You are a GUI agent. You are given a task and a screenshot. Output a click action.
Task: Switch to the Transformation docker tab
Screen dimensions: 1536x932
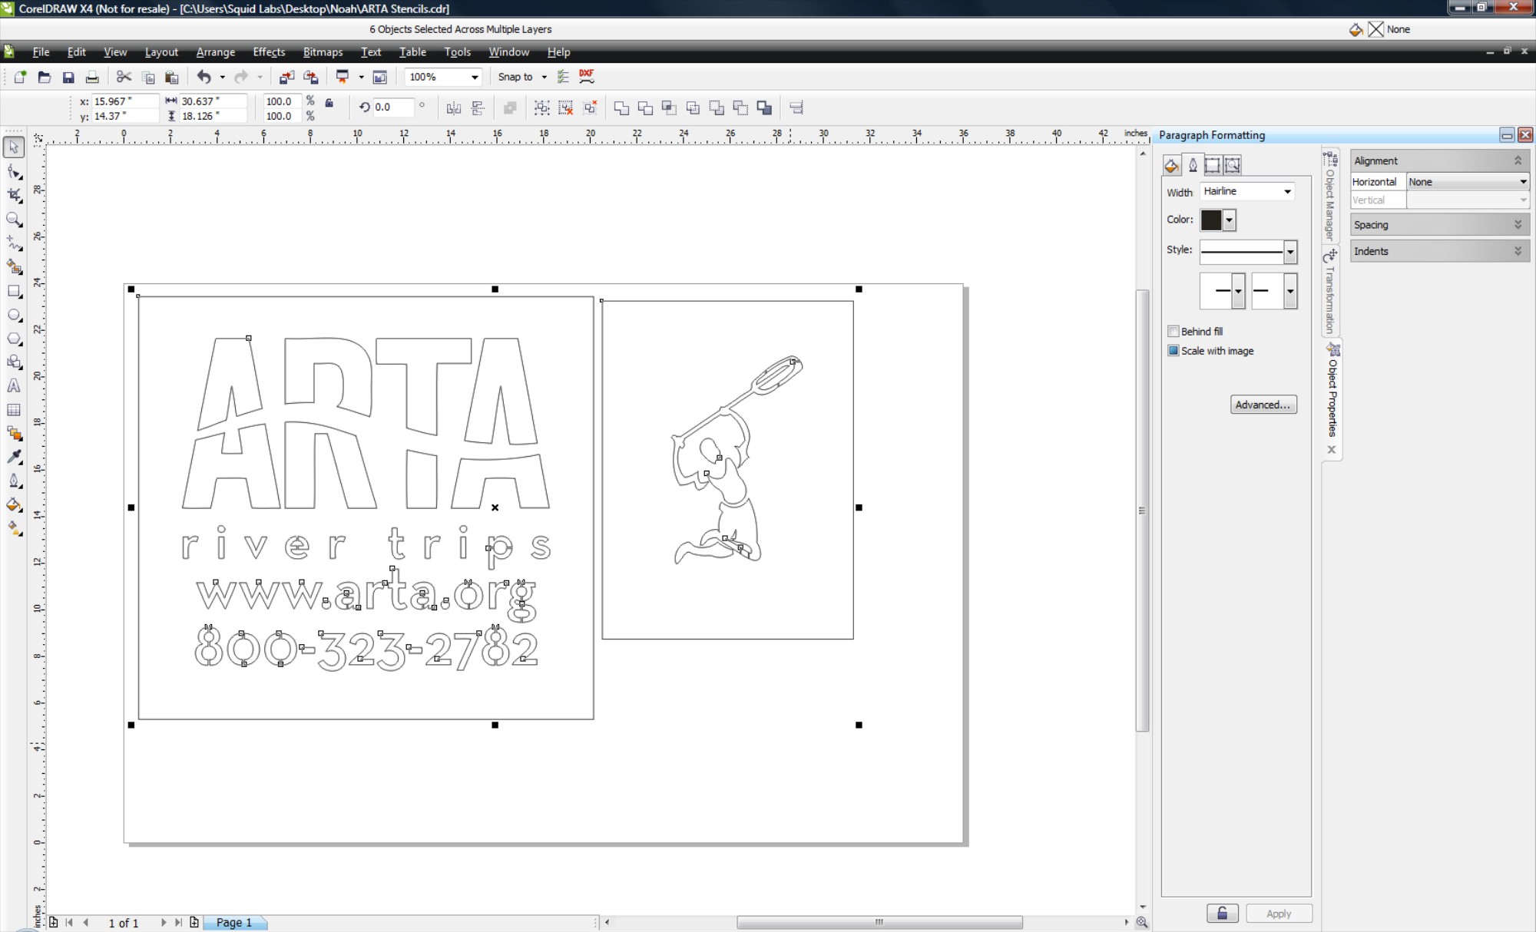(1330, 291)
